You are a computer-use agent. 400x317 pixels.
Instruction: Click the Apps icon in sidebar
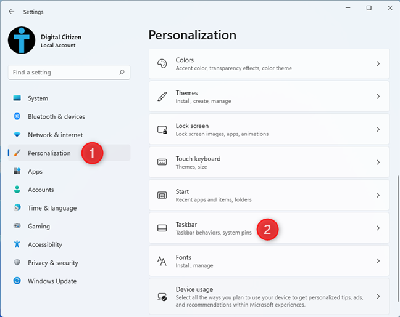[x=17, y=171]
